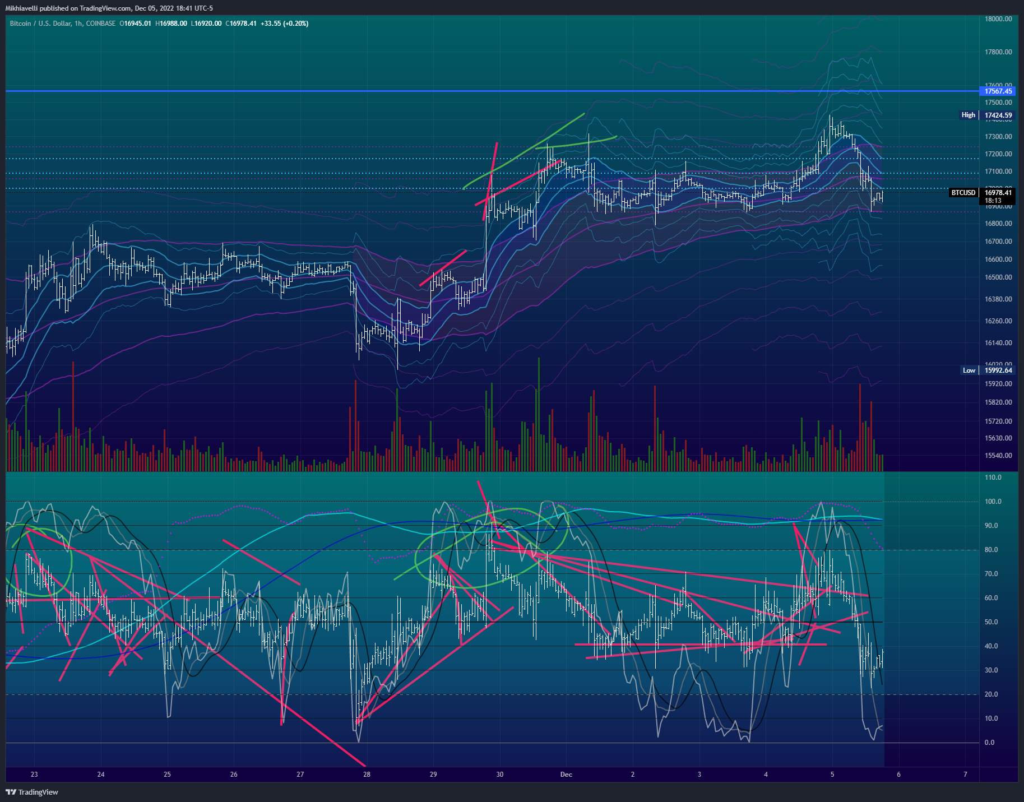The width and height of the screenshot is (1024, 802).
Task: Click date label 27 on time axis
Action: click(300, 775)
